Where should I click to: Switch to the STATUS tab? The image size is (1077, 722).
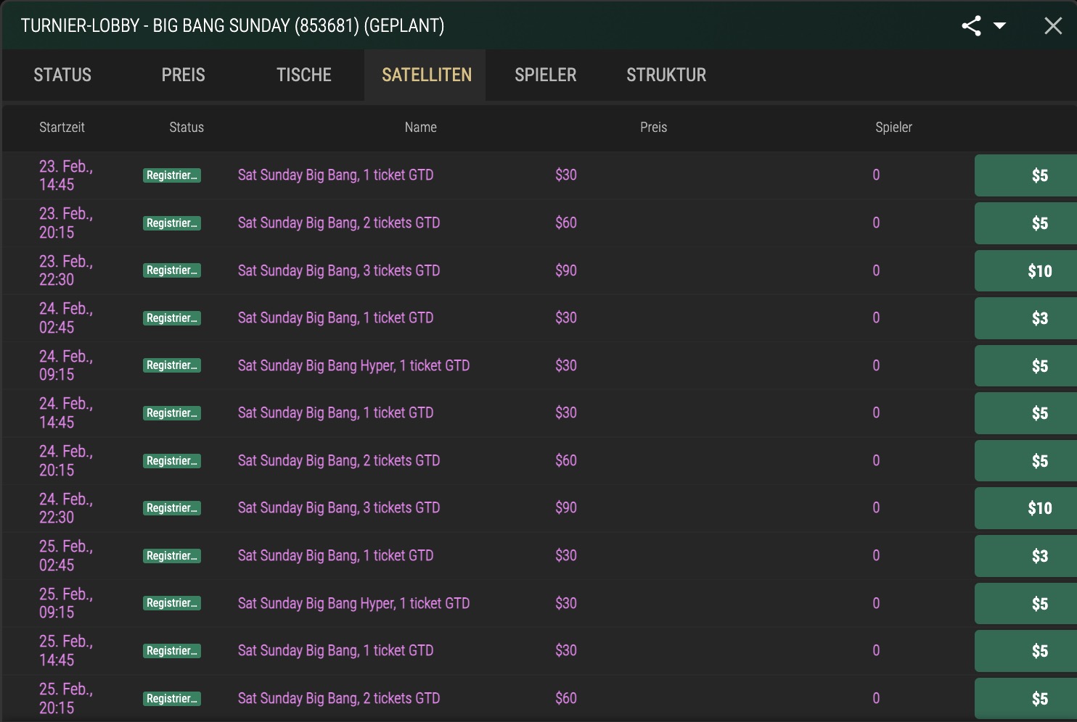[62, 75]
